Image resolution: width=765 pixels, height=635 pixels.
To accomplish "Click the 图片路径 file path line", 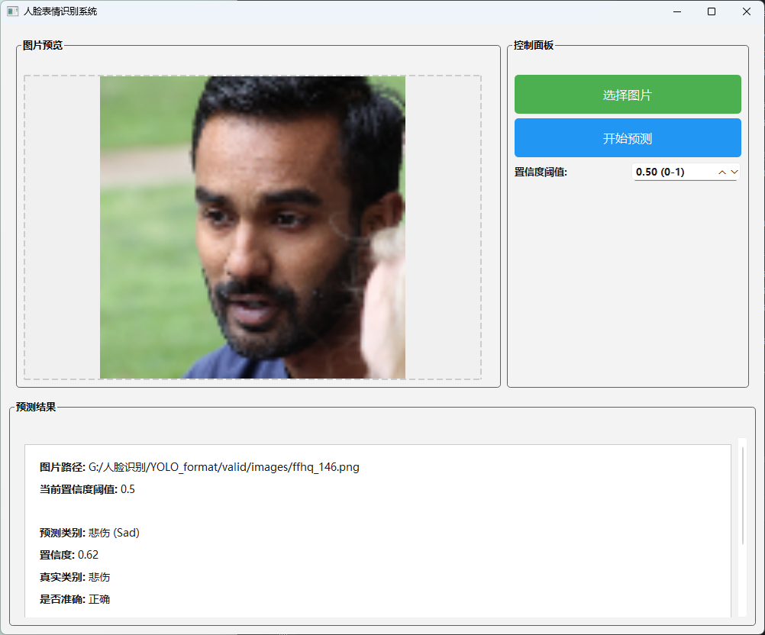I will [199, 467].
